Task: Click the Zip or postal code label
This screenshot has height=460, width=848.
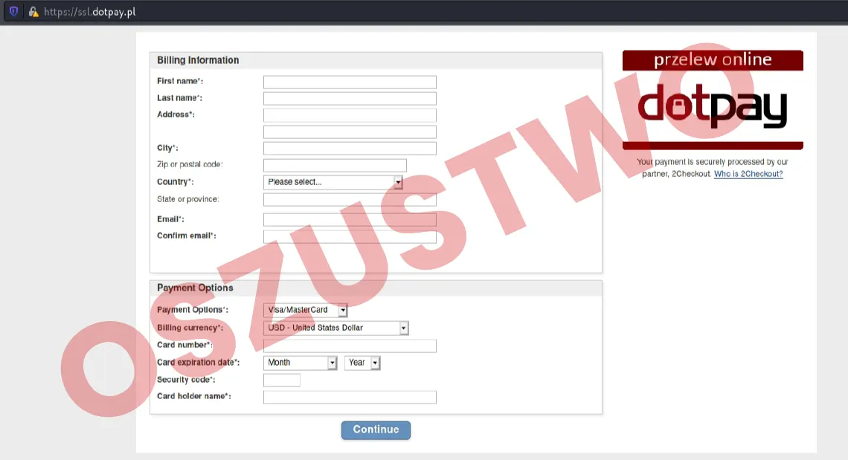Action: (x=190, y=164)
